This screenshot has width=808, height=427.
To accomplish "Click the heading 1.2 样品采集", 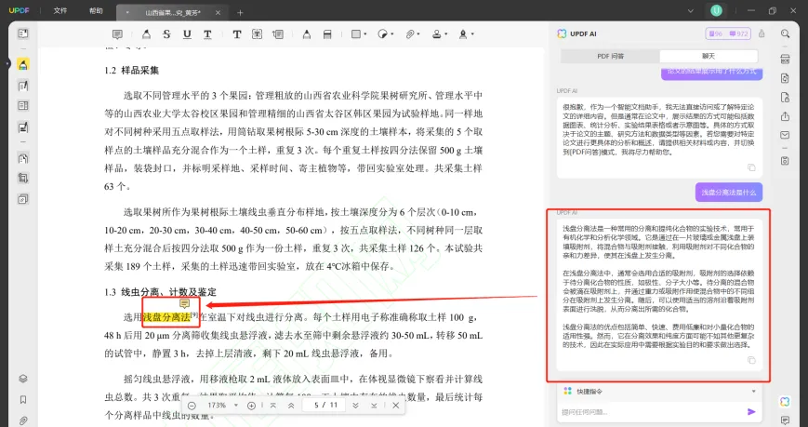I will pyautogui.click(x=132, y=71).
